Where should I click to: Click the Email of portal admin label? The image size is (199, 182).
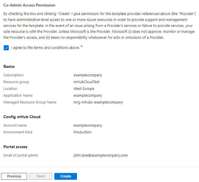(x=21, y=155)
